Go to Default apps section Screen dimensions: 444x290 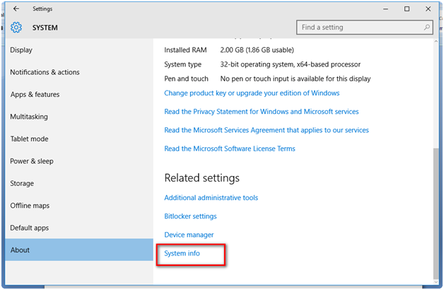click(30, 228)
